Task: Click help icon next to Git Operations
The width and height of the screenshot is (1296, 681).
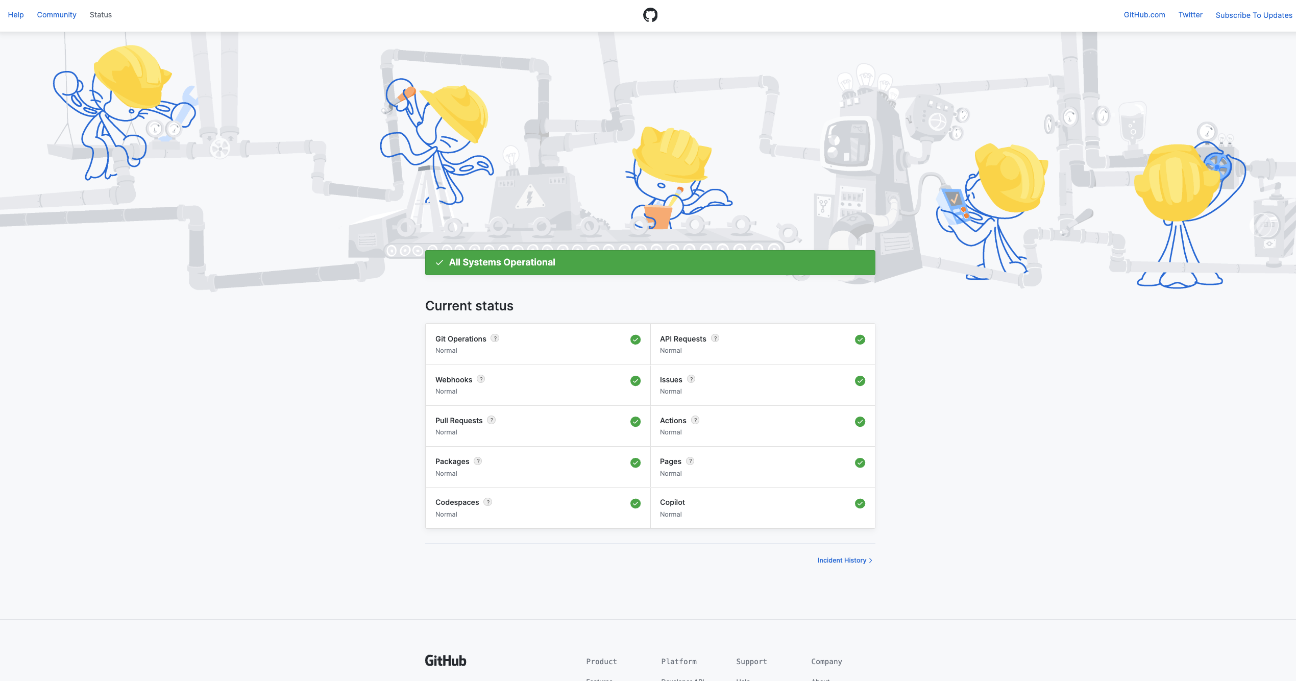Action: click(495, 338)
